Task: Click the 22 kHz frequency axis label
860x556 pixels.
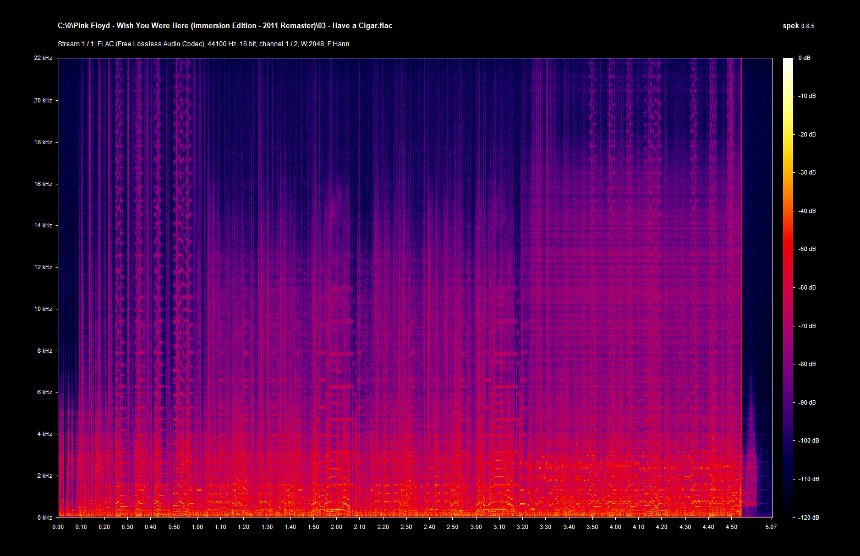Action: (x=43, y=58)
